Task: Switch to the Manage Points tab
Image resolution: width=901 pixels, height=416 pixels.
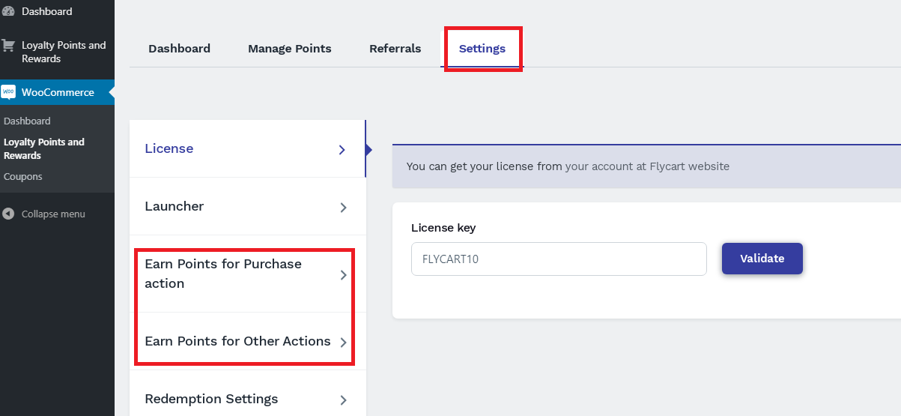Action: [x=289, y=49]
